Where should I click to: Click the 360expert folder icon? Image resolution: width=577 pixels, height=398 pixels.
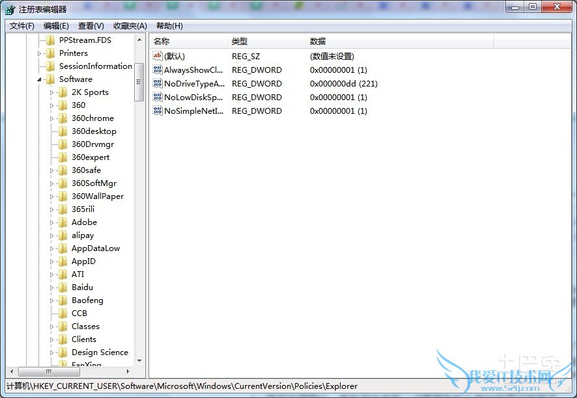coord(63,157)
